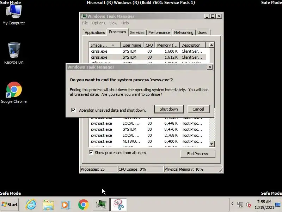The image size is (282, 212).
Task: Select csrss.exe row with 1,612 K memory
Action: coord(149,57)
